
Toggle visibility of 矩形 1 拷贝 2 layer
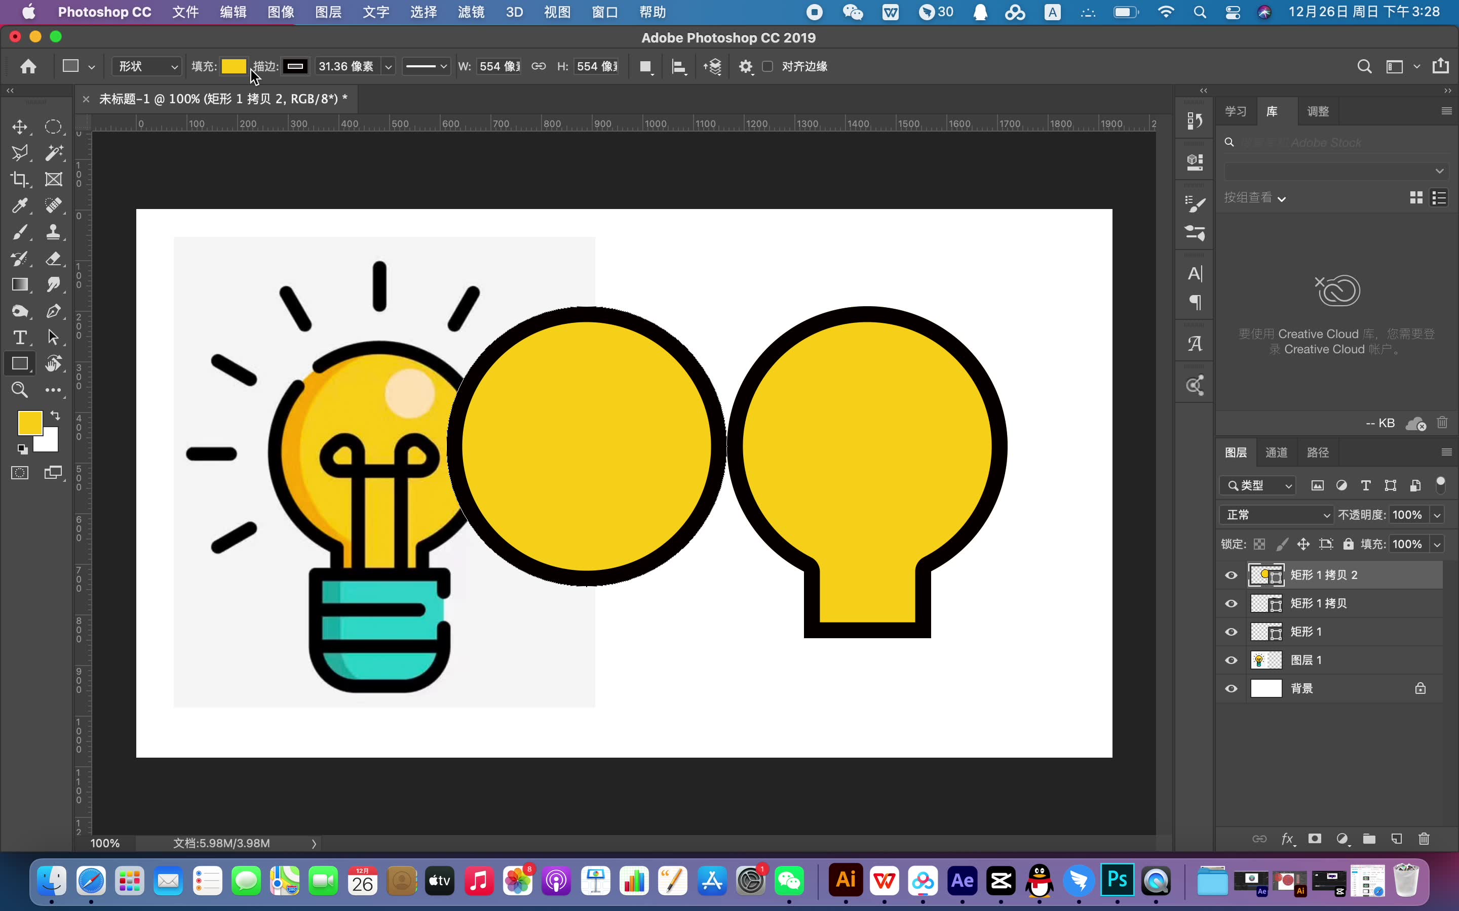pos(1230,575)
